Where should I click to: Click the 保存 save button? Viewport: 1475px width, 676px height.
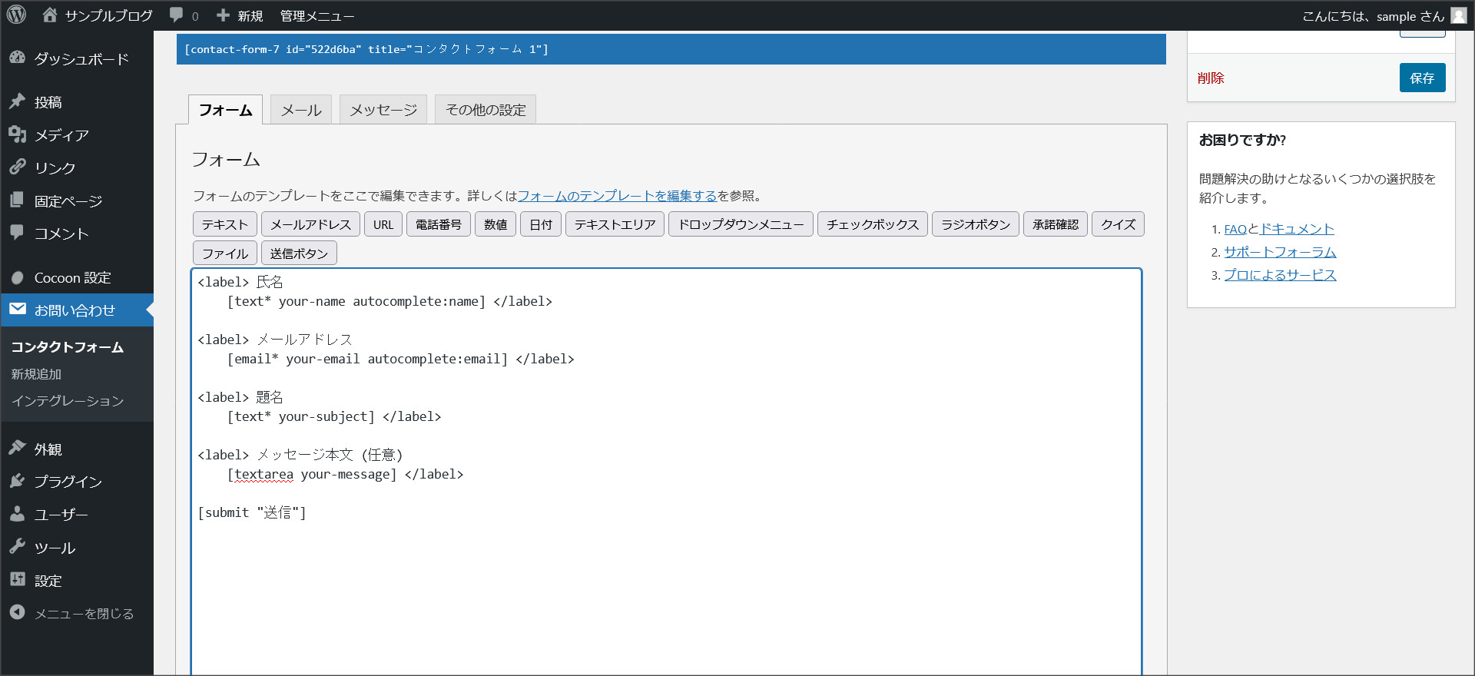point(1421,78)
